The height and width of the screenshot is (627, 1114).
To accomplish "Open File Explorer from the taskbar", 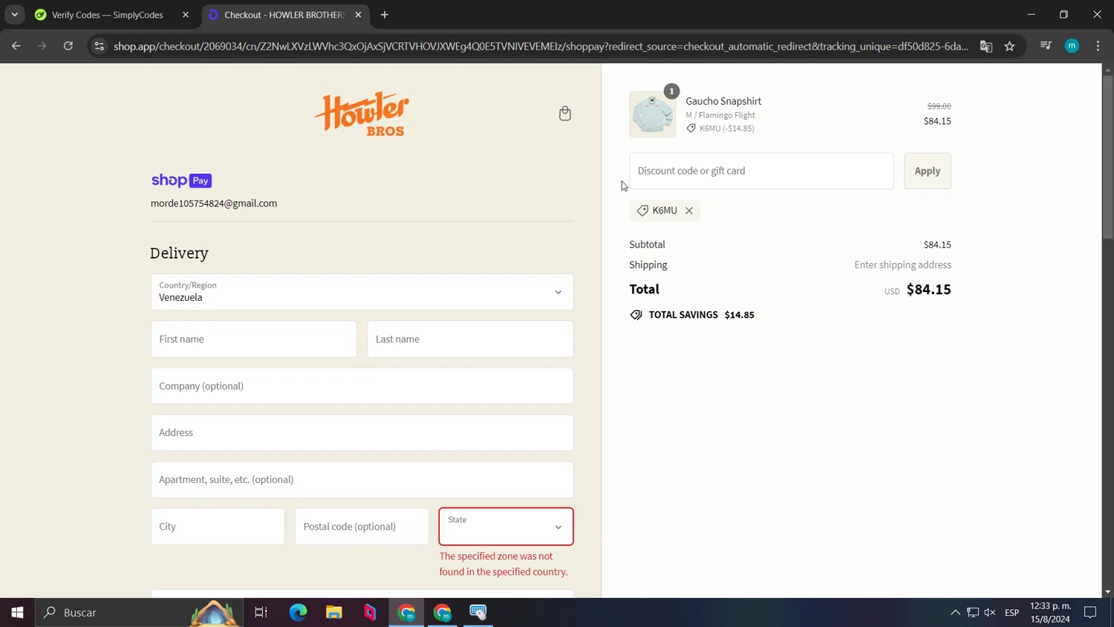I will [334, 613].
